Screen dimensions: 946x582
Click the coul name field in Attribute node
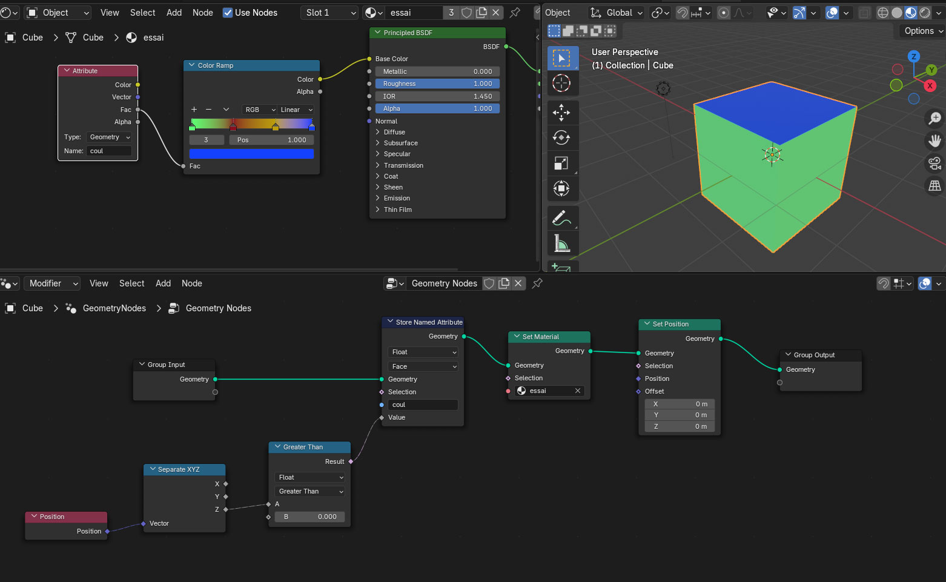109,151
